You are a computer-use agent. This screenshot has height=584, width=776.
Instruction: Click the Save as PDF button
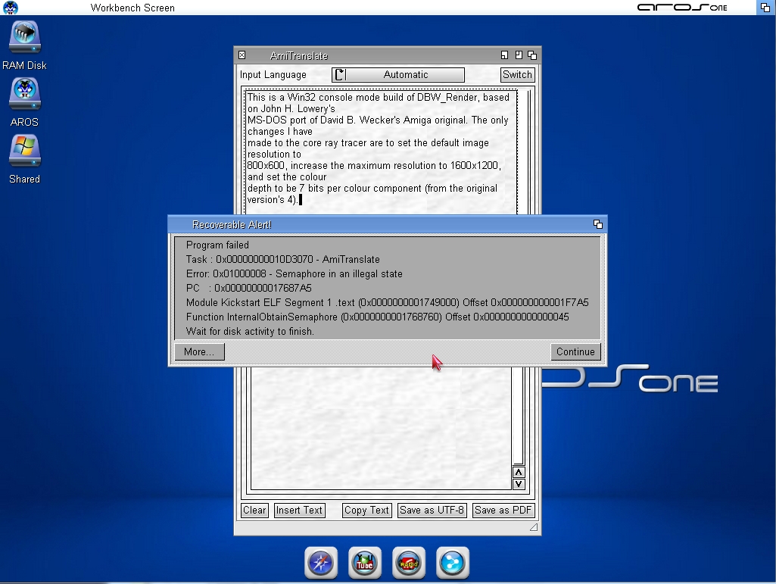coord(503,511)
